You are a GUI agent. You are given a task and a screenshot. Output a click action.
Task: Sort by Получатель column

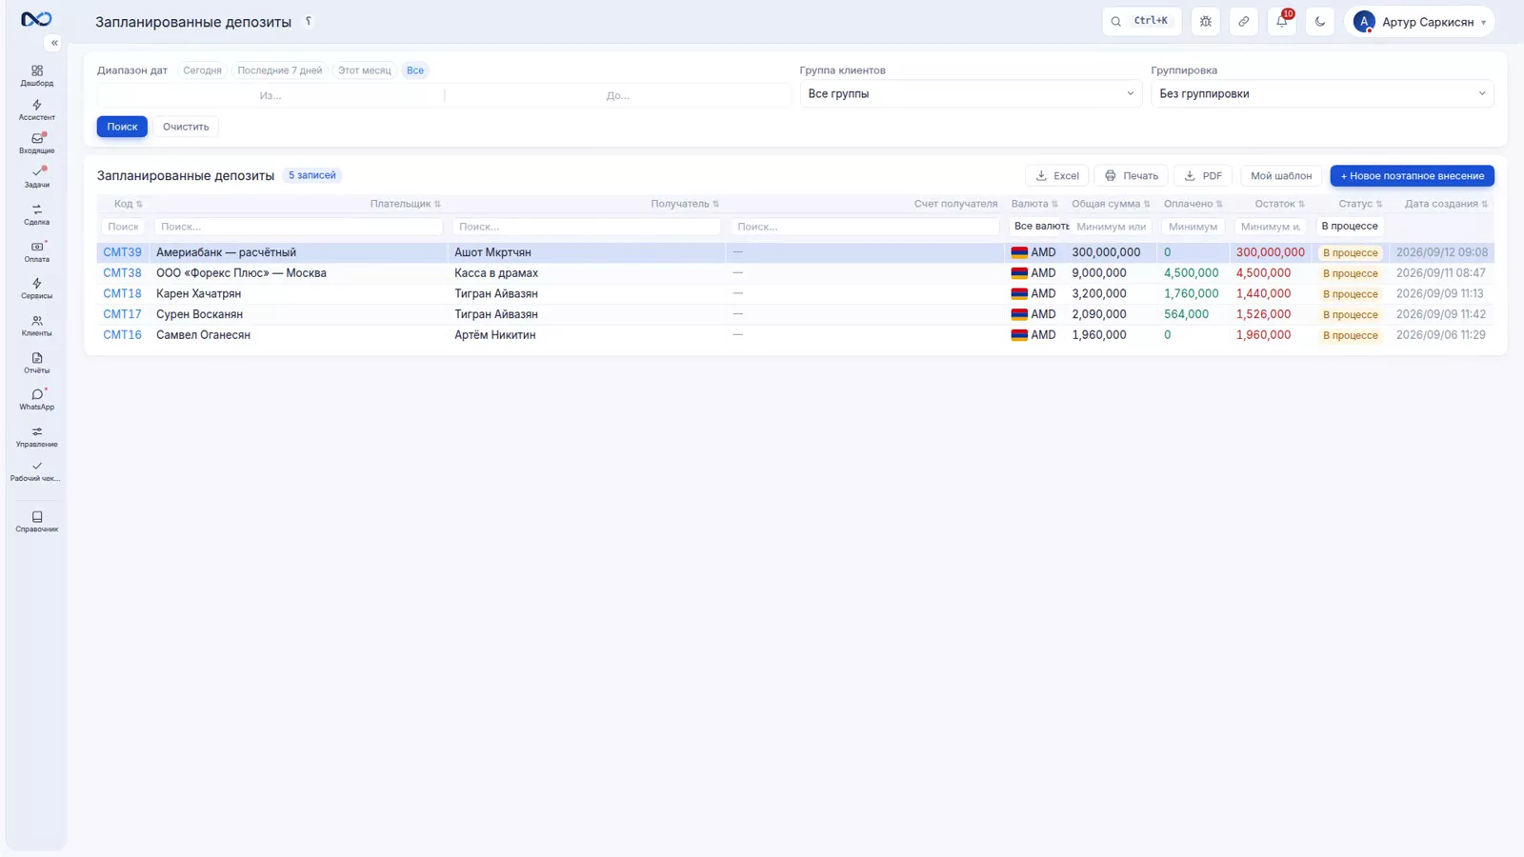685,204
